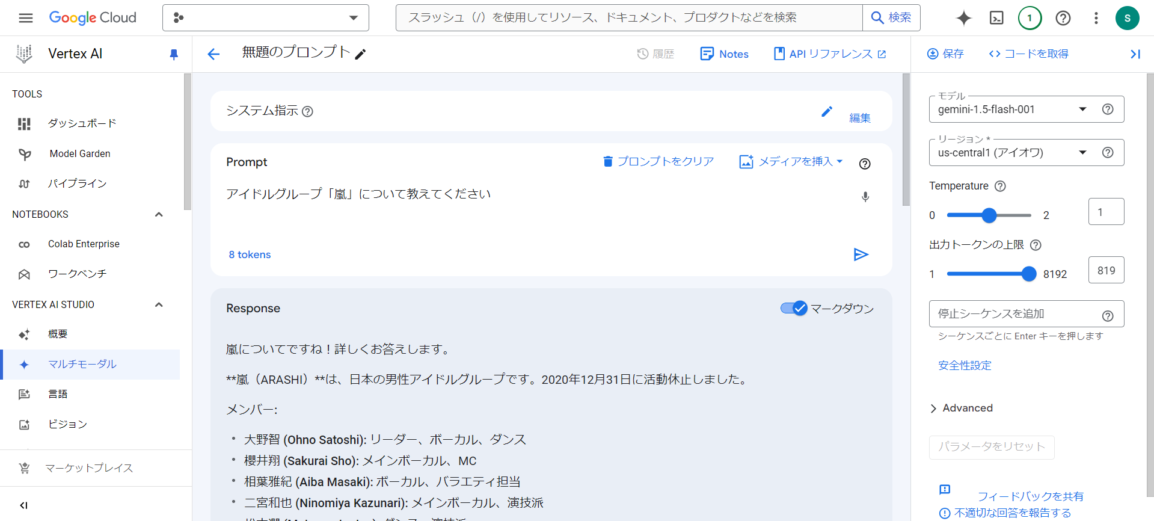The image size is (1154, 521).
Task: Click the Notes button
Action: [724, 54]
